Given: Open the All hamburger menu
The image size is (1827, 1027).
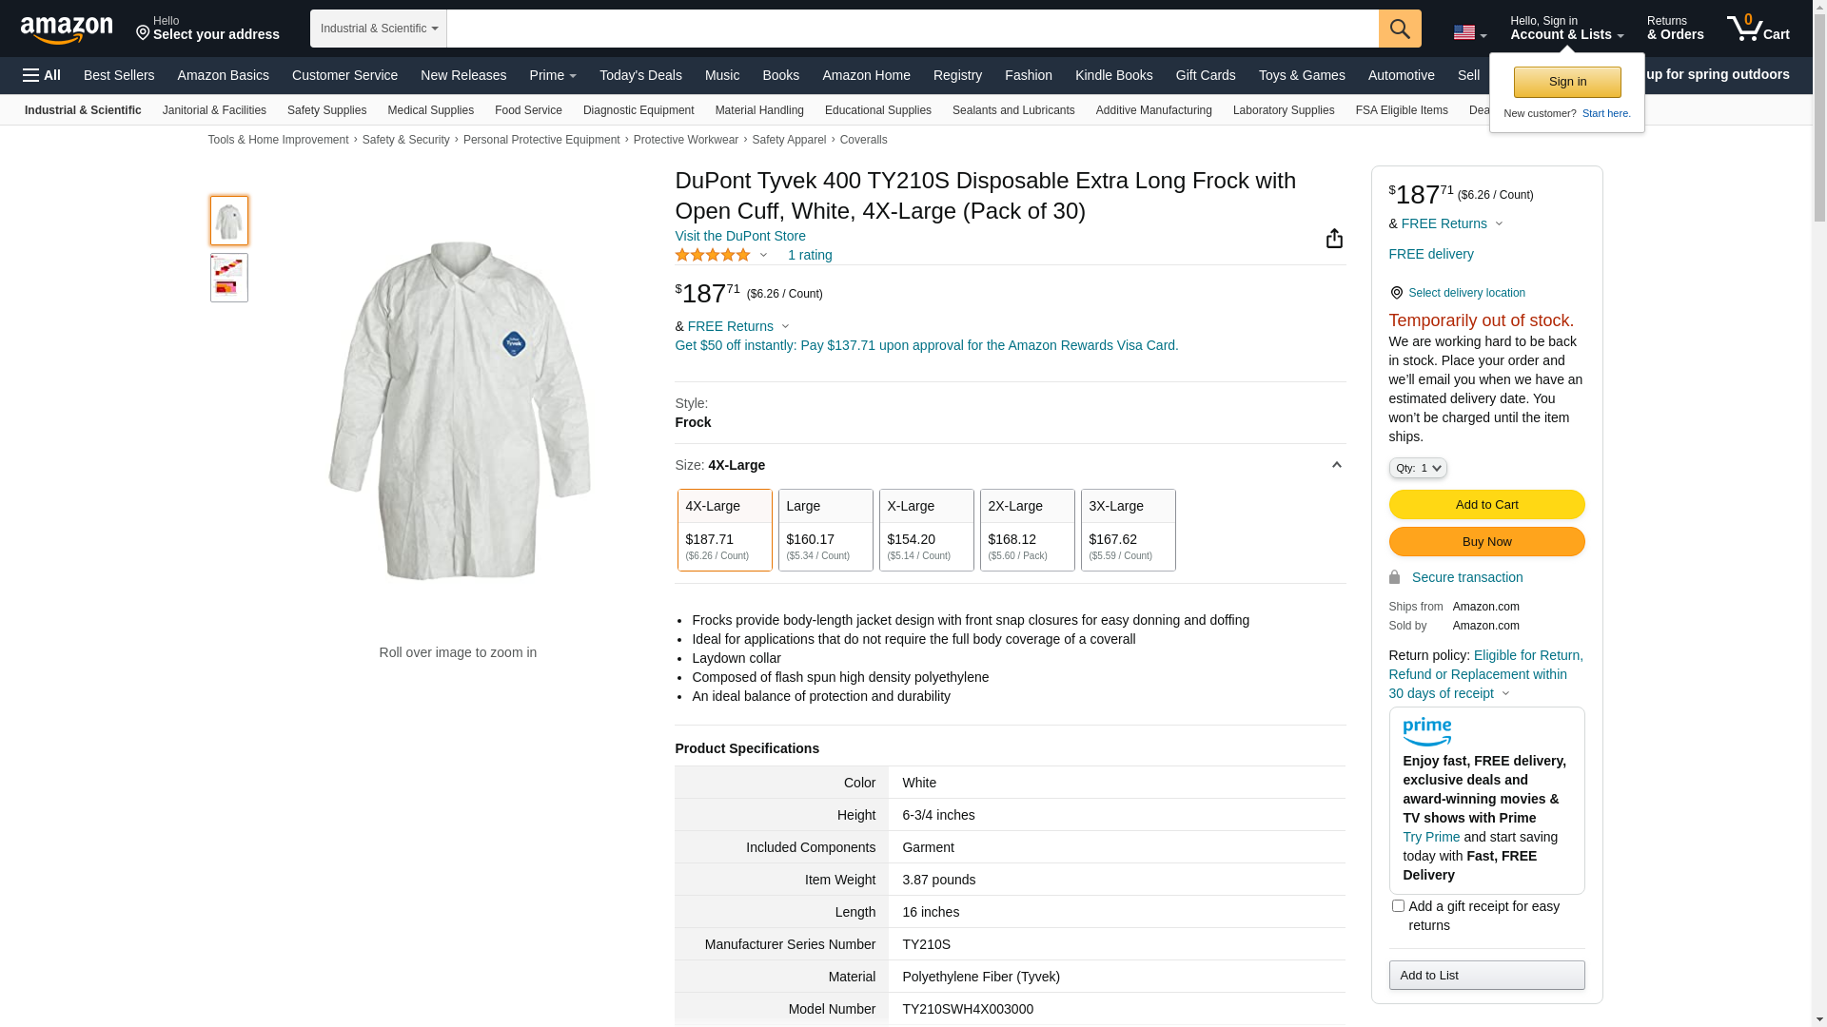Looking at the screenshot, I should 42,75.
